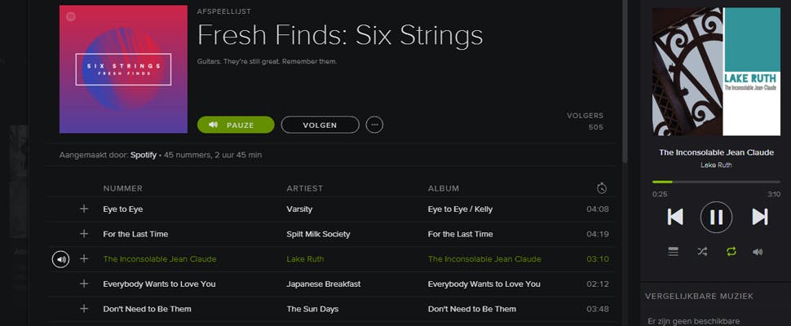The height and width of the screenshot is (326, 791).
Task: Add Everybody Wants to Love You track
Action: (x=83, y=284)
